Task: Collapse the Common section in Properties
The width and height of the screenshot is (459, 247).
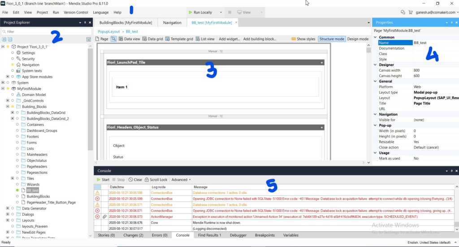Action: [375, 37]
